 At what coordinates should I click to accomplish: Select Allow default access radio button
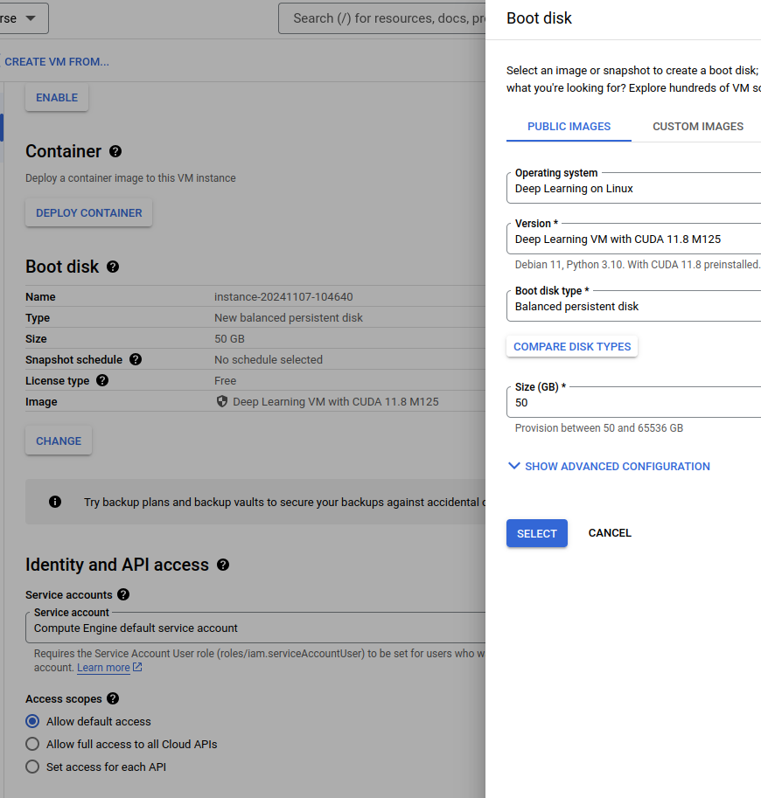point(32,721)
